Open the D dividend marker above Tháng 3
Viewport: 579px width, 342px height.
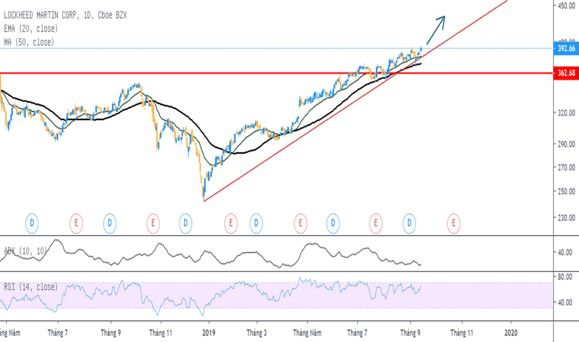256,223
